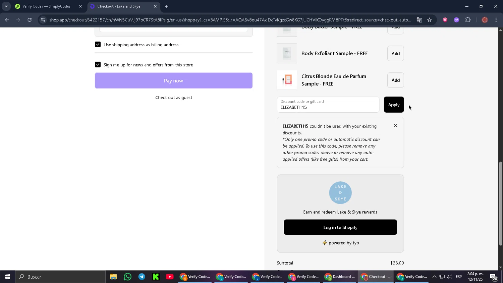The image size is (503, 283).
Task: Open the Windows Start menu
Action: click(7, 277)
